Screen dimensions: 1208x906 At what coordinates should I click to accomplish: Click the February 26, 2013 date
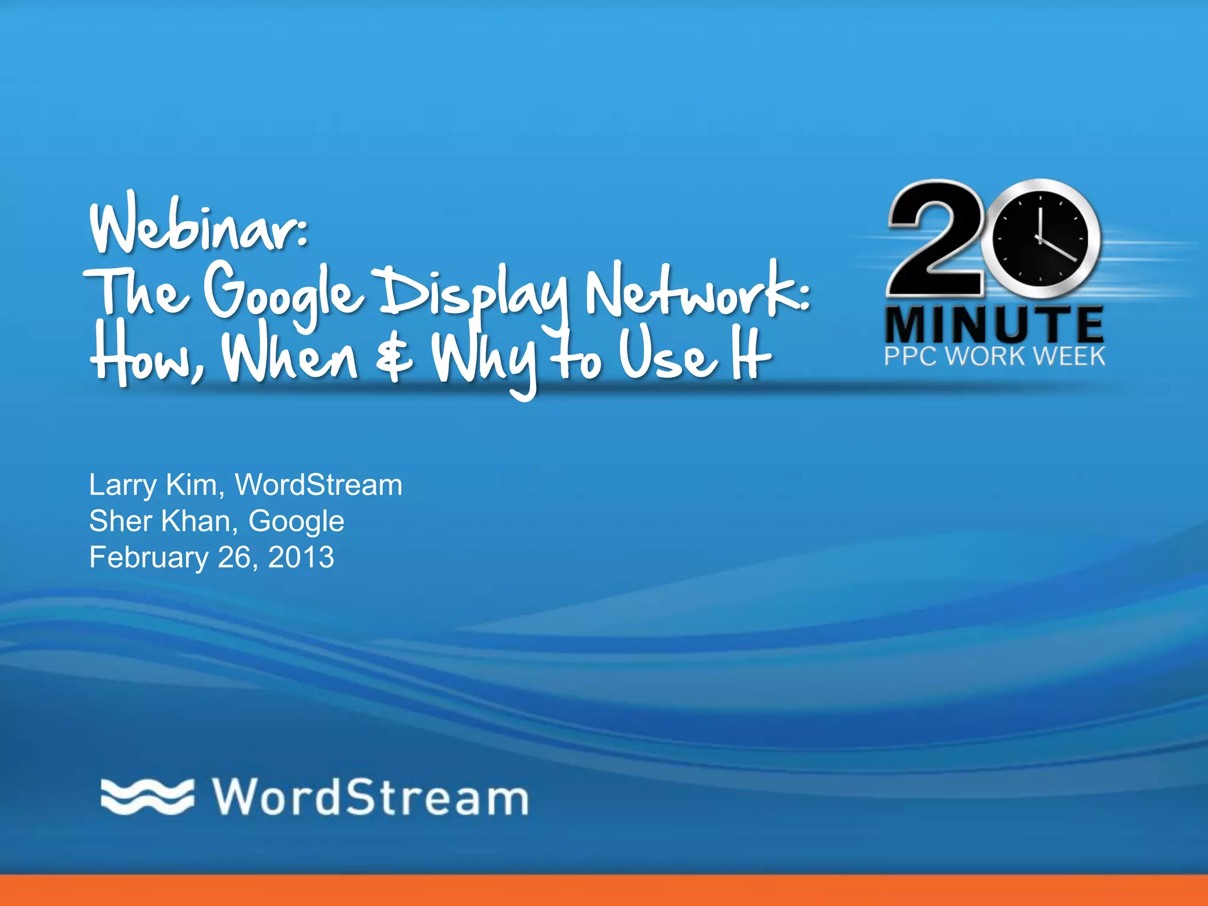(211, 557)
